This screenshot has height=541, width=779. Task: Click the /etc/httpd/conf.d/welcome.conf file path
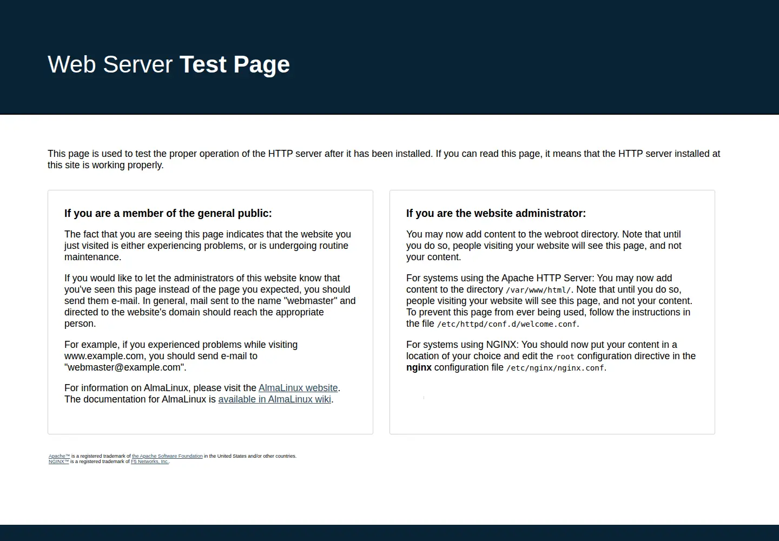click(507, 324)
